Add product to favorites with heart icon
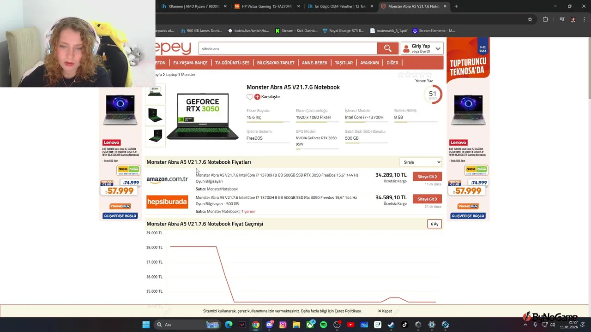 [x=250, y=97]
